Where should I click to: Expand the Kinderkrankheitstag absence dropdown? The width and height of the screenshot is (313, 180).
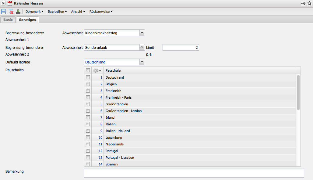142,32
